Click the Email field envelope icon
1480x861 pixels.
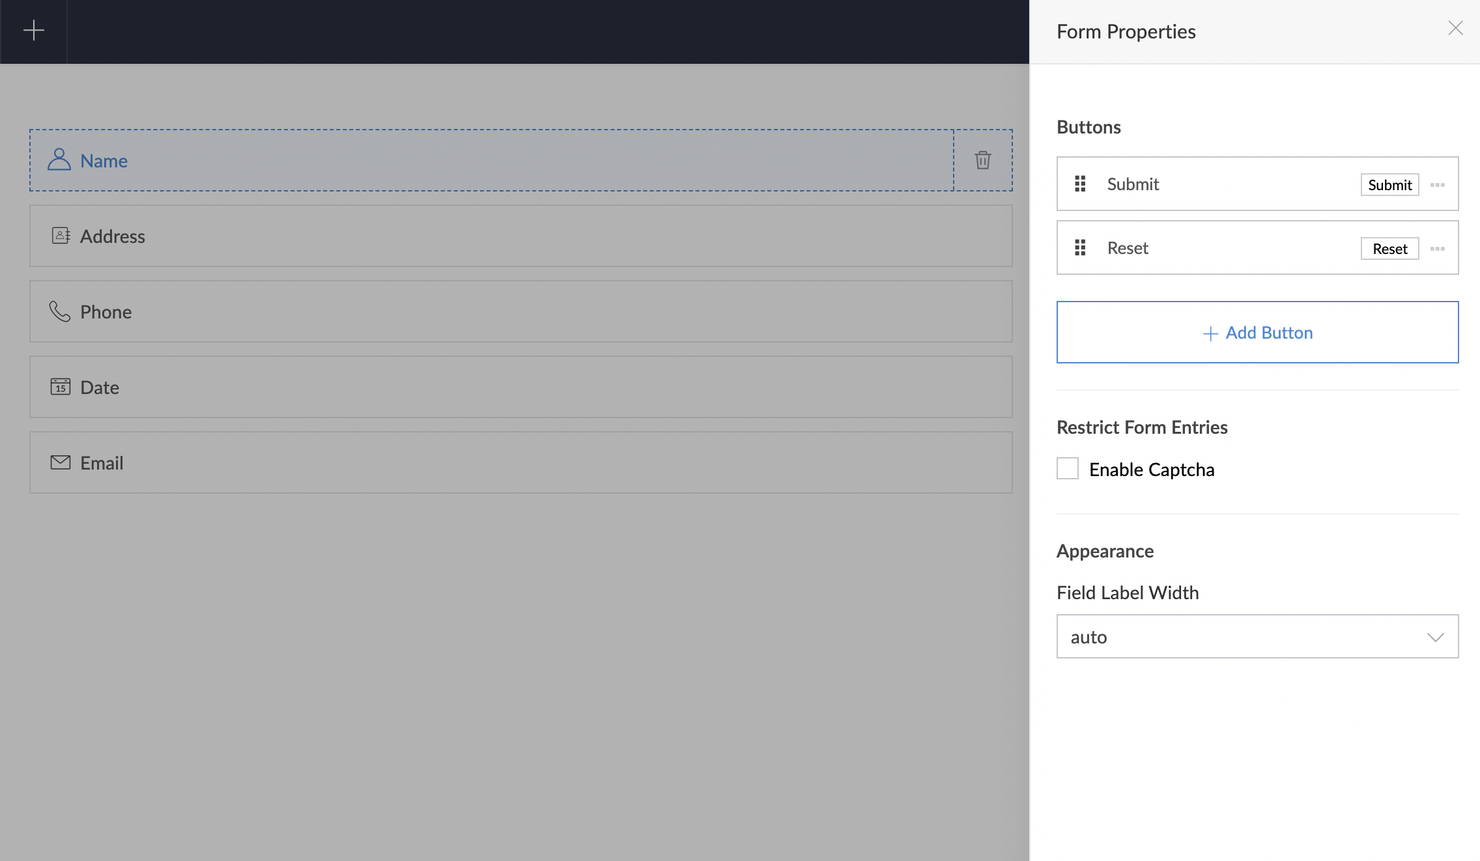pos(61,462)
